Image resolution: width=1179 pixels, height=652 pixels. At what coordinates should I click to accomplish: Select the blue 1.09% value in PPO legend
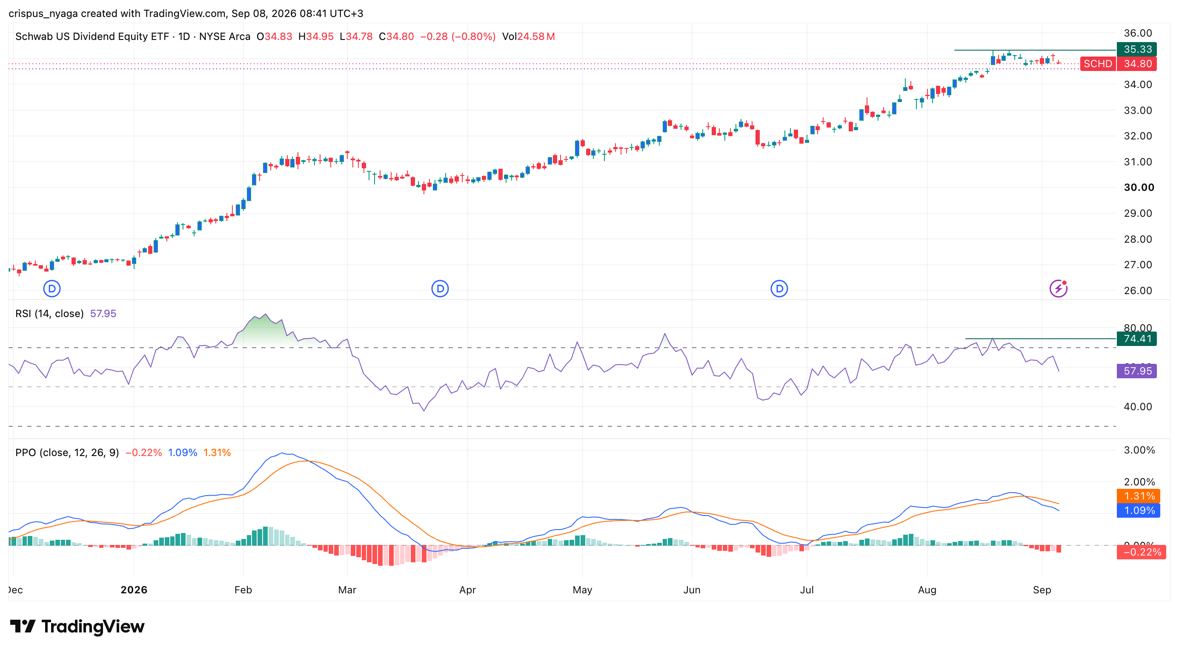click(x=182, y=452)
